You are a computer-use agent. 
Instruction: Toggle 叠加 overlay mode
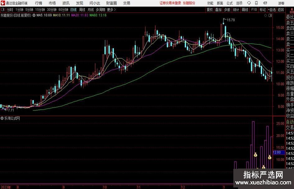(x=218, y=10)
